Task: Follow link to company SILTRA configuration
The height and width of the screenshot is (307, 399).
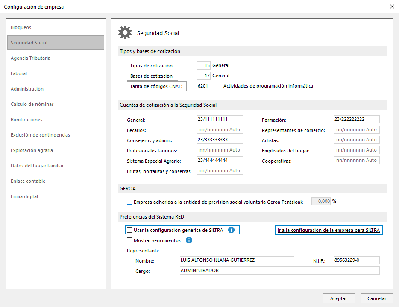Action: [328, 230]
